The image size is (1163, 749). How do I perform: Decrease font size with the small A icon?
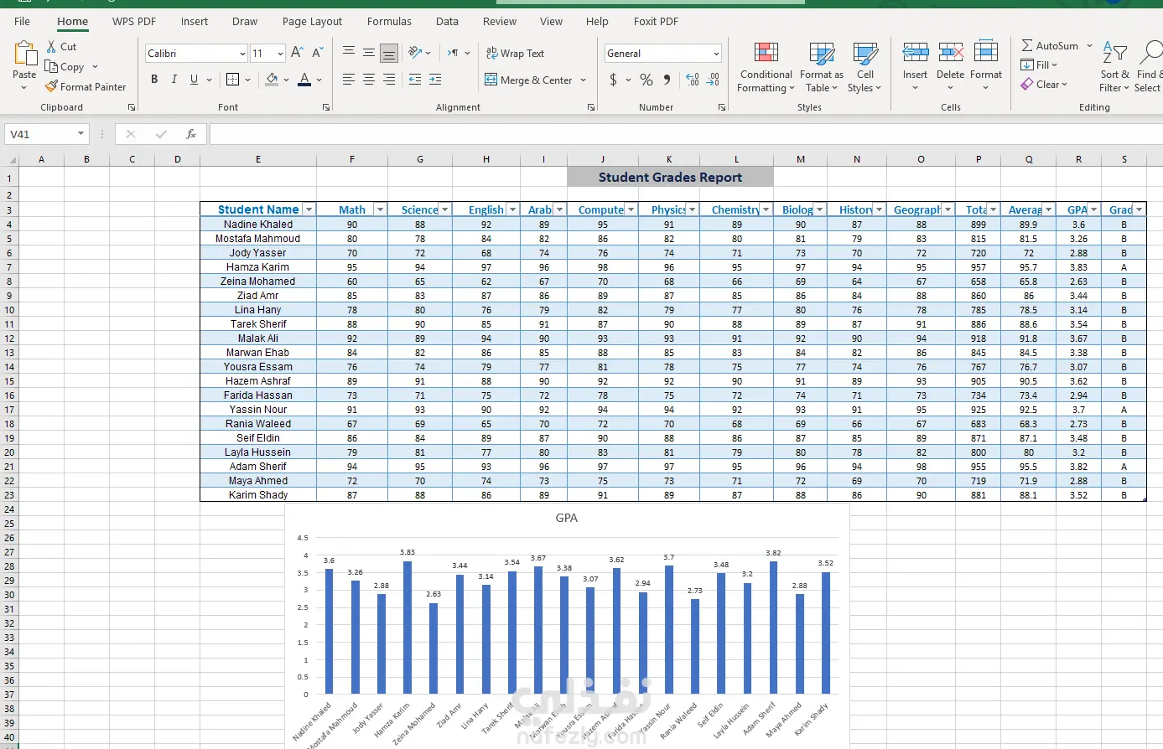point(318,53)
